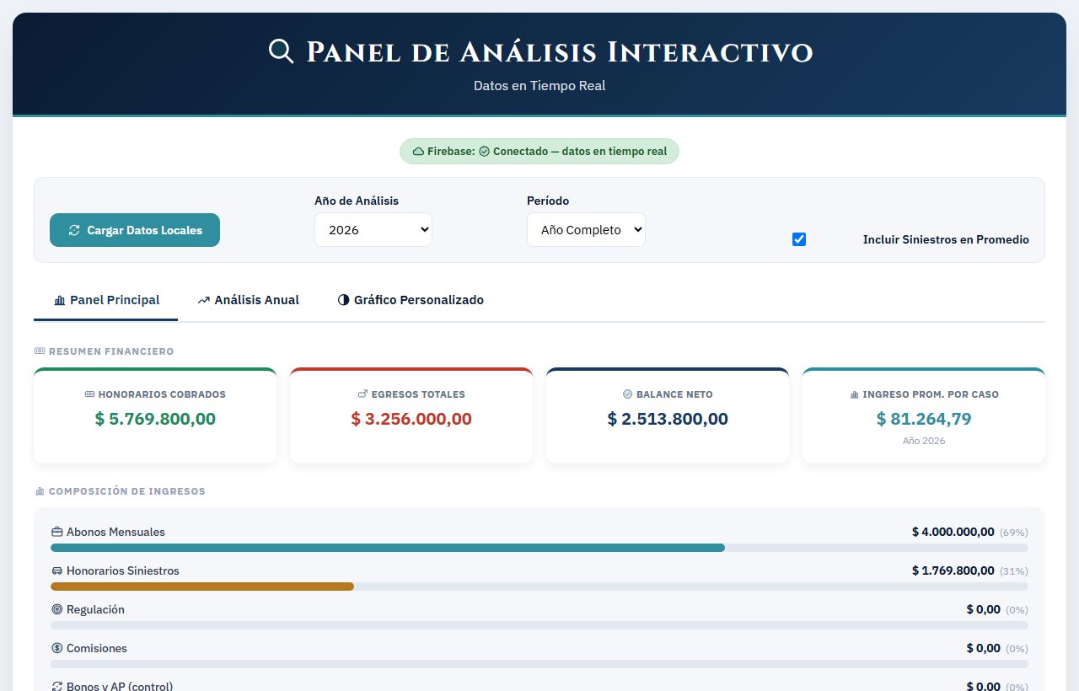
Task: Click the 31% share of Honorarios Siniestros
Action: [1014, 571]
